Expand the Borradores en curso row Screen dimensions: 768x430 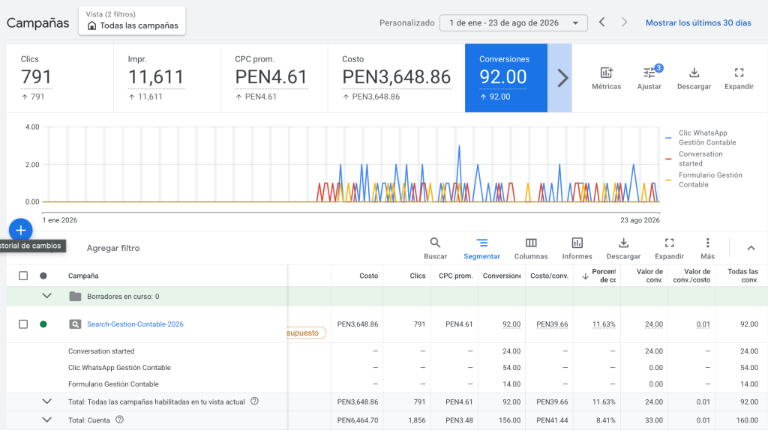click(x=46, y=296)
